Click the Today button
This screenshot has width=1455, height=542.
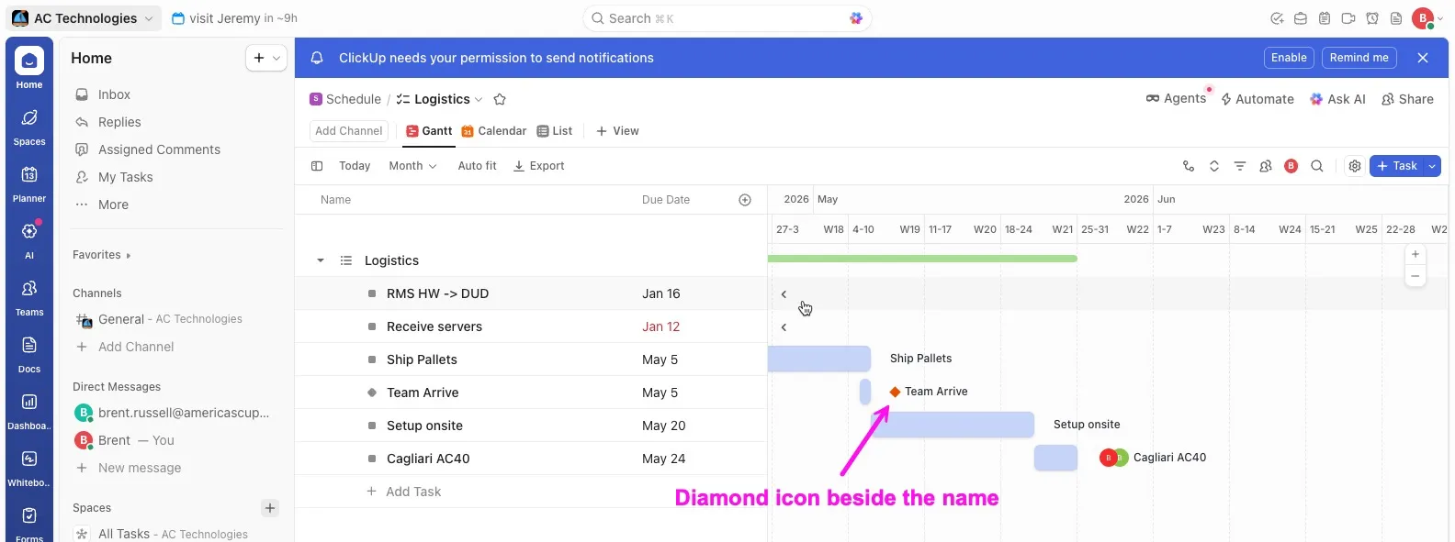(355, 166)
